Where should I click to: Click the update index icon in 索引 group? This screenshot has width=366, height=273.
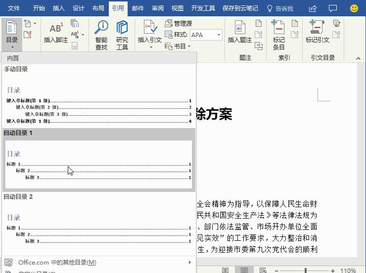point(295,35)
